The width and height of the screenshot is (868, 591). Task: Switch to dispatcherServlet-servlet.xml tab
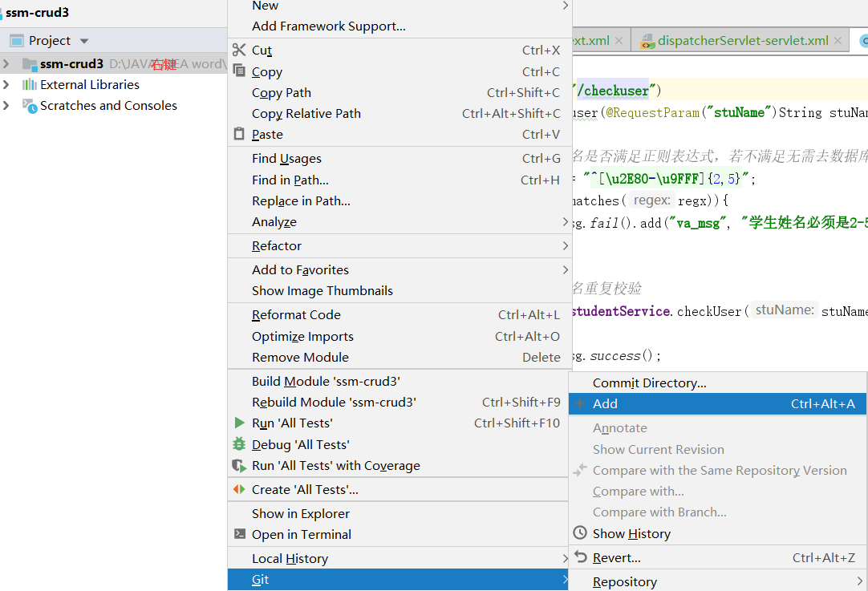tap(742, 41)
